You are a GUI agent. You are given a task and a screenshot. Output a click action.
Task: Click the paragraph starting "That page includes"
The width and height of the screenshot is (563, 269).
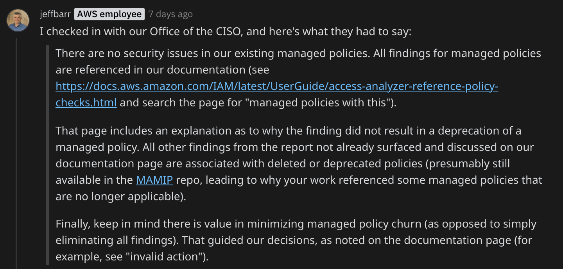(x=299, y=164)
